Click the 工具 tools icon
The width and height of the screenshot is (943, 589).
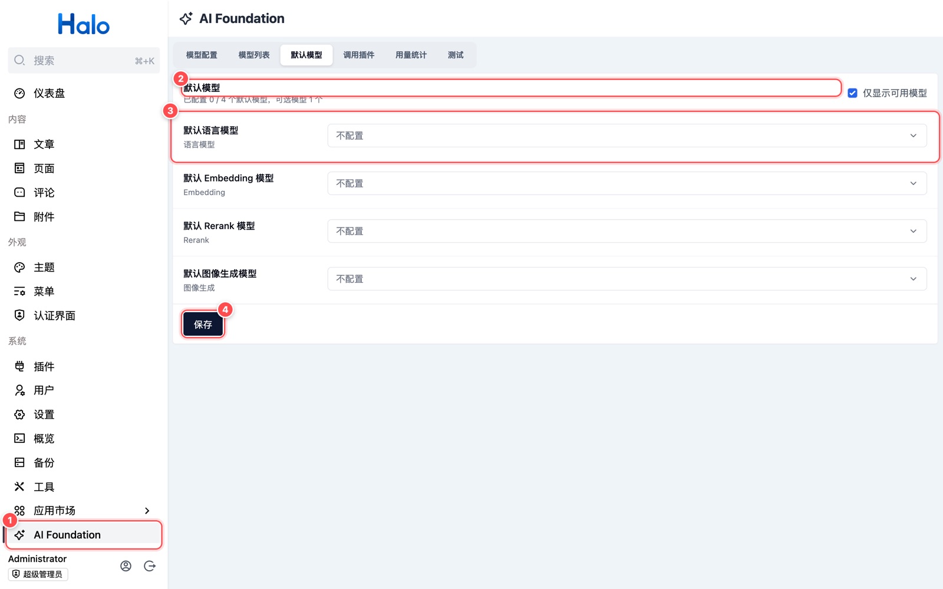[x=19, y=487]
